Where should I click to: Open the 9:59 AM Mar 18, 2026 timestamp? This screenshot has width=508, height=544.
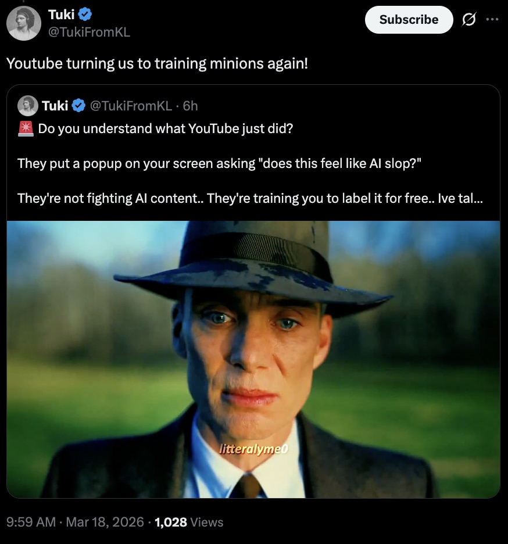(76, 522)
